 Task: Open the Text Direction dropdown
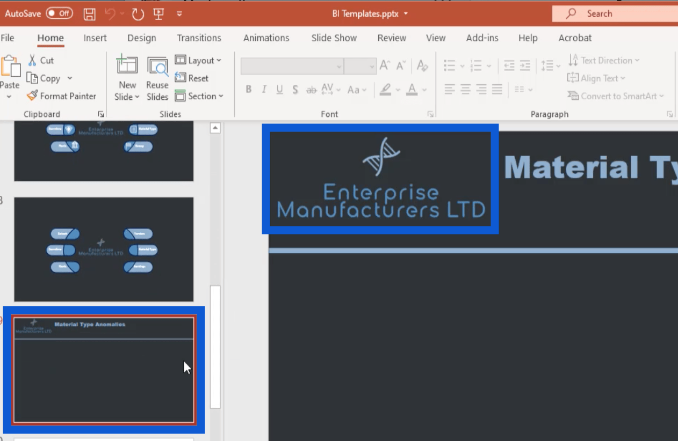(x=604, y=60)
